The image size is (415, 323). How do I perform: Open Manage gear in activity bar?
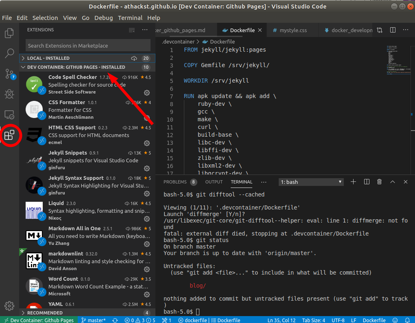(9, 306)
